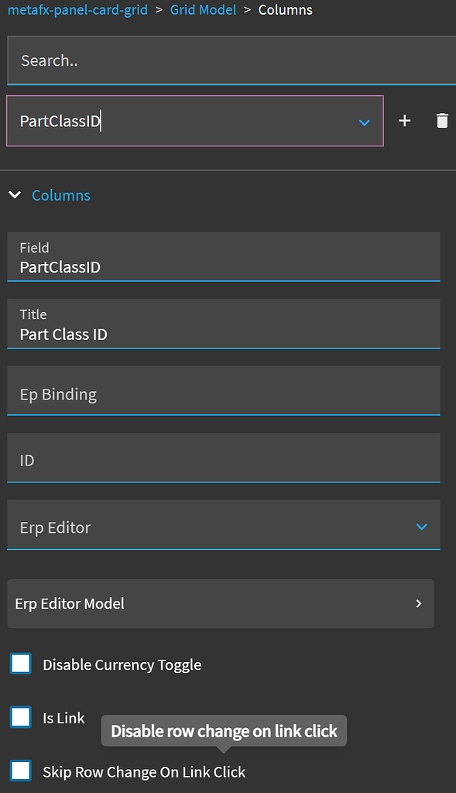Open the metafx-panel-card-grid breadcrumb

pos(77,9)
